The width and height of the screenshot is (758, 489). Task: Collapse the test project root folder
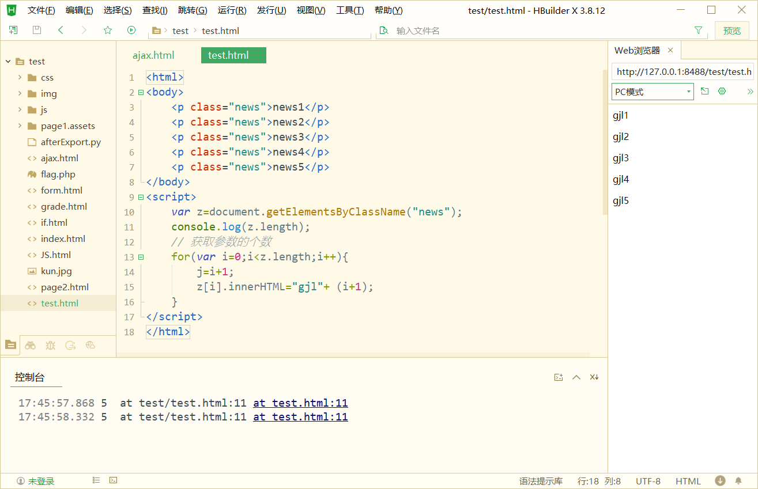pos(9,61)
